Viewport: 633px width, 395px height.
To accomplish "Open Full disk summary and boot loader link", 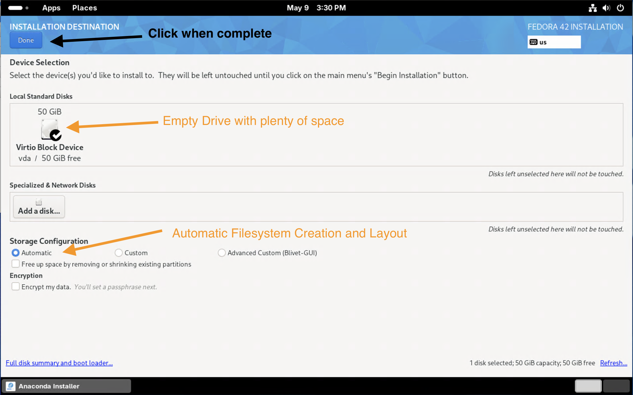I will [59, 363].
